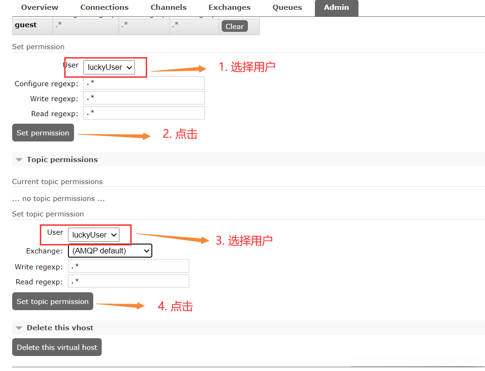Focus the Configure regexp input field
485x371 pixels.
pyautogui.click(x=144, y=83)
